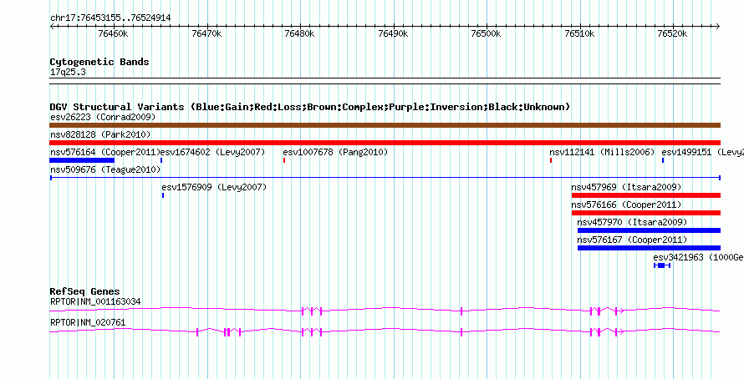This screenshot has width=744, height=379.
Task: Click the small blue esv1499151 gain marker
Action: [663, 160]
